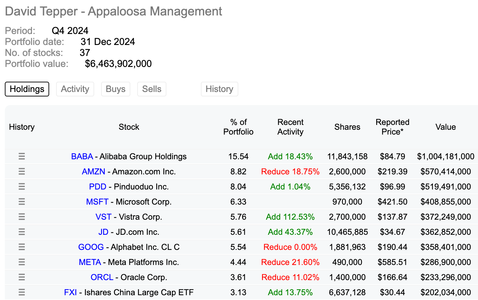Switch to the Activity tab
This screenshot has height=300, width=478.
[x=75, y=89]
